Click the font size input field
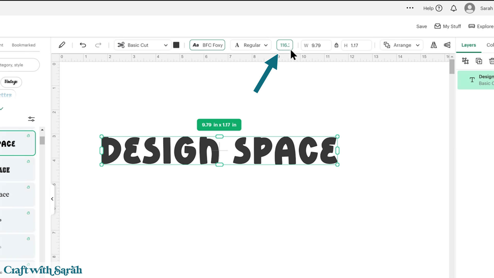 click(284, 45)
